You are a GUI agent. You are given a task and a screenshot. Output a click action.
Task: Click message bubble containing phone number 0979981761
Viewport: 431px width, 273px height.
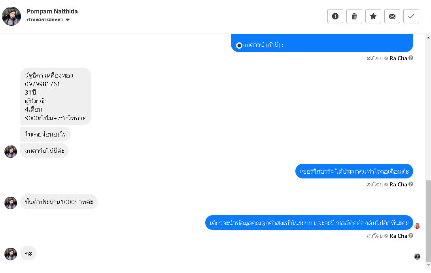[x=55, y=96]
